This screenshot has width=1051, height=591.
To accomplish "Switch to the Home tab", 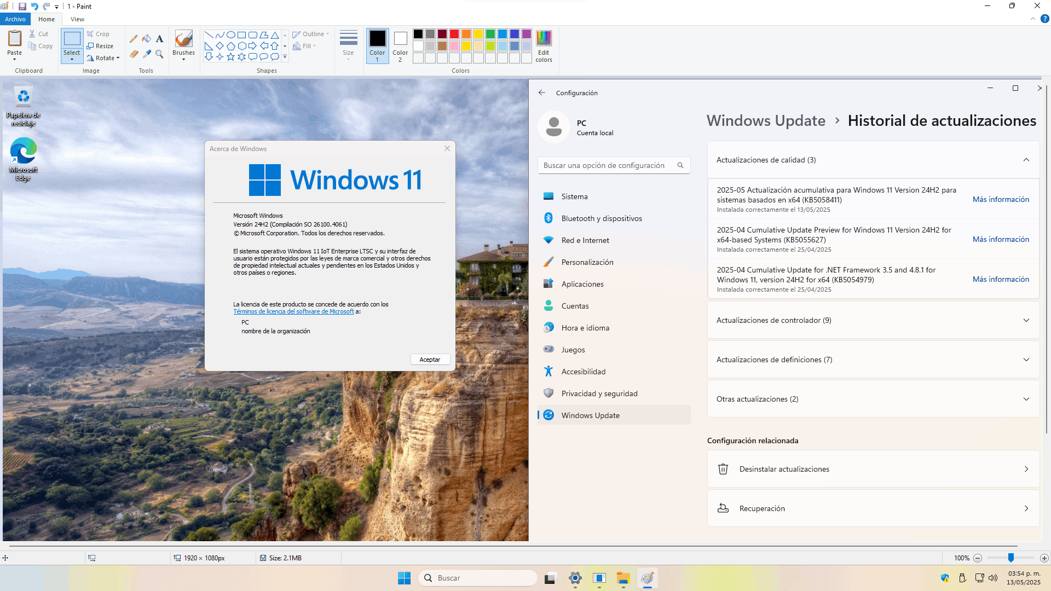I will [x=47, y=19].
